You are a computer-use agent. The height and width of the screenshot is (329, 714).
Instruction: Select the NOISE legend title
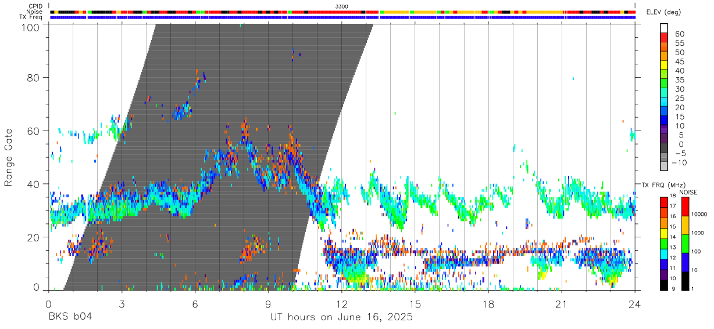[x=688, y=192]
